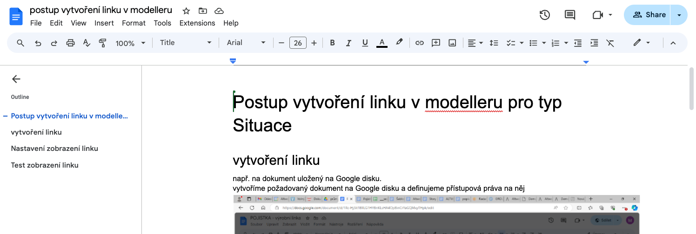Open the zoom level 100% dropdown
The height and width of the screenshot is (234, 696).
pyautogui.click(x=130, y=43)
